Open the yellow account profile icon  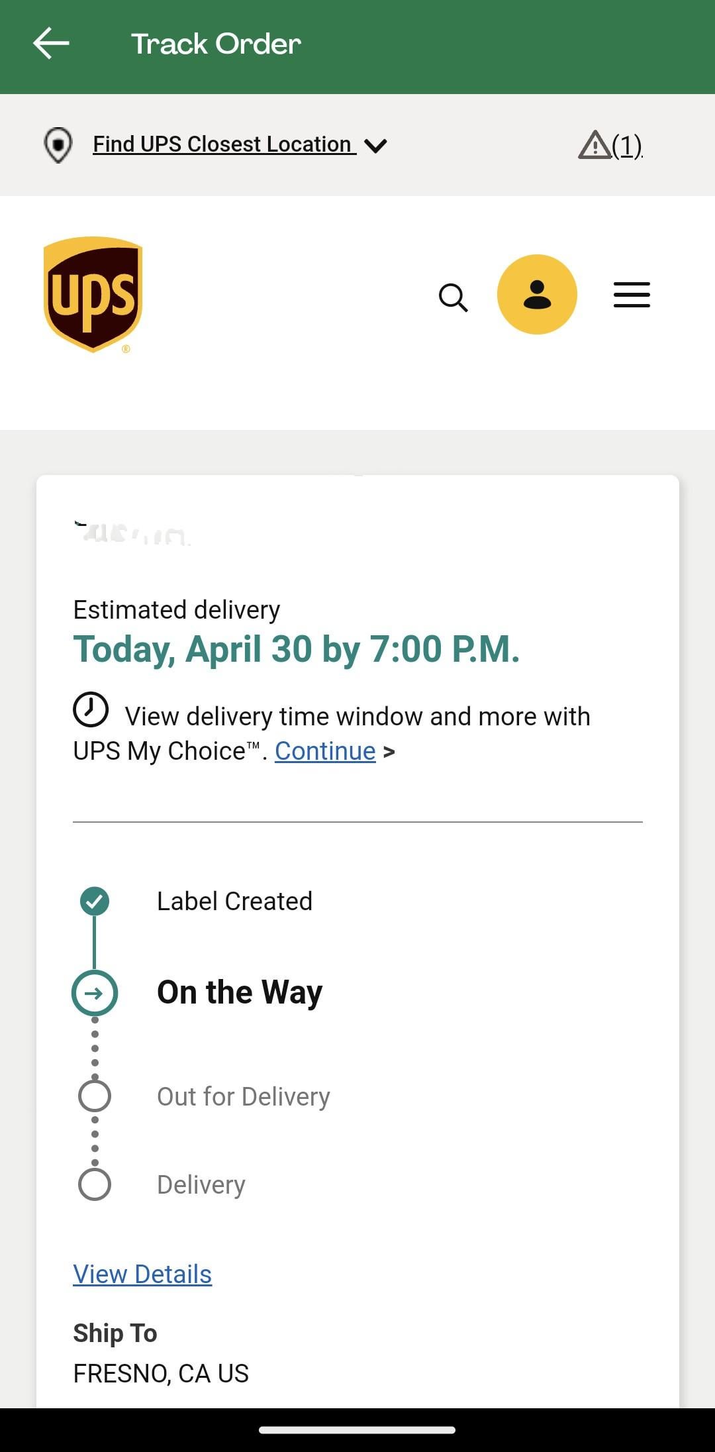[537, 294]
